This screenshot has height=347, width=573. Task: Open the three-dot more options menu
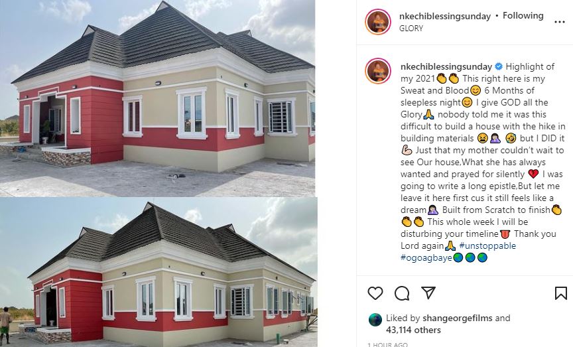coord(560,22)
